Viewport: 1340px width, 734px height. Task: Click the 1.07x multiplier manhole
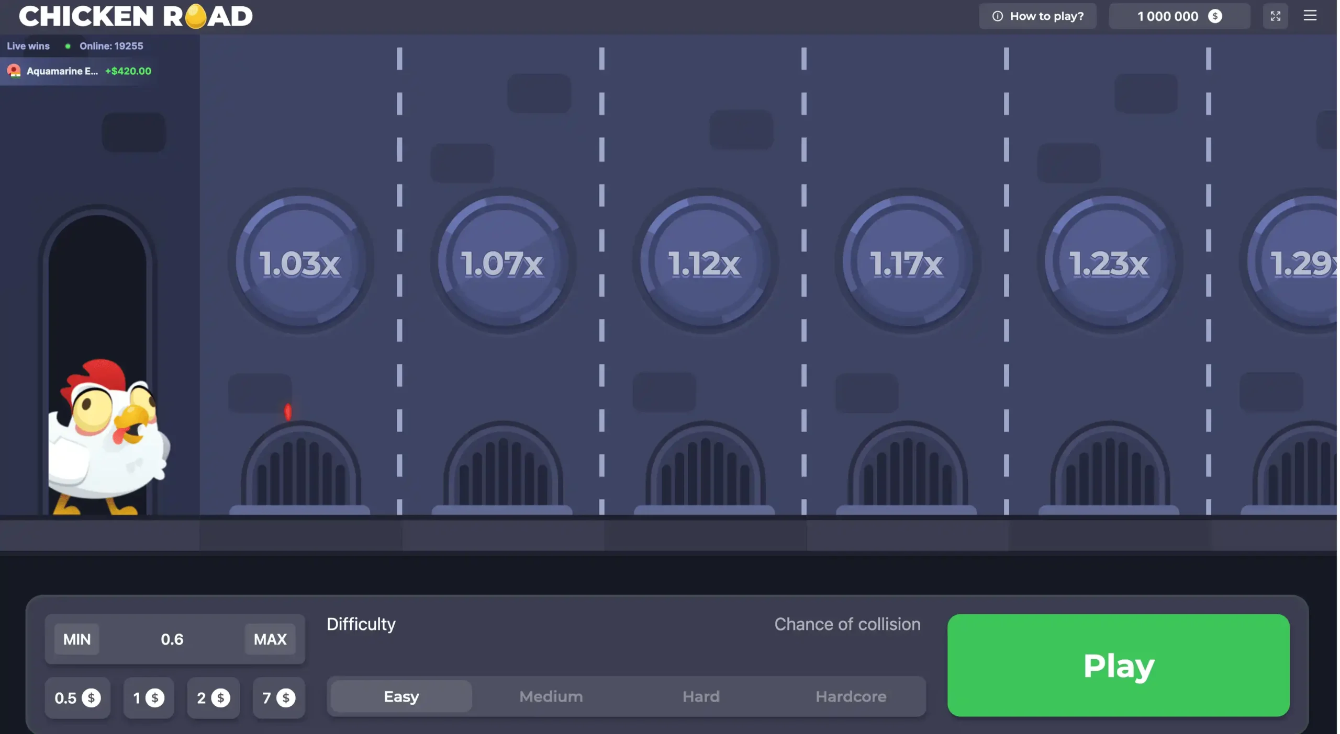pos(502,262)
